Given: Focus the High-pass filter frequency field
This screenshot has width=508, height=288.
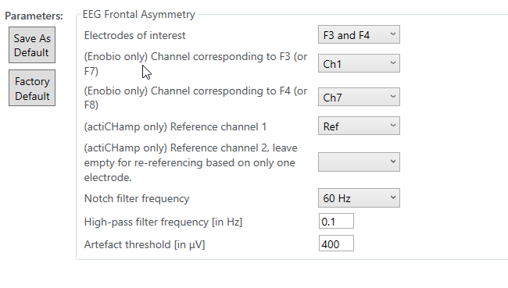Looking at the screenshot, I should [x=336, y=222].
